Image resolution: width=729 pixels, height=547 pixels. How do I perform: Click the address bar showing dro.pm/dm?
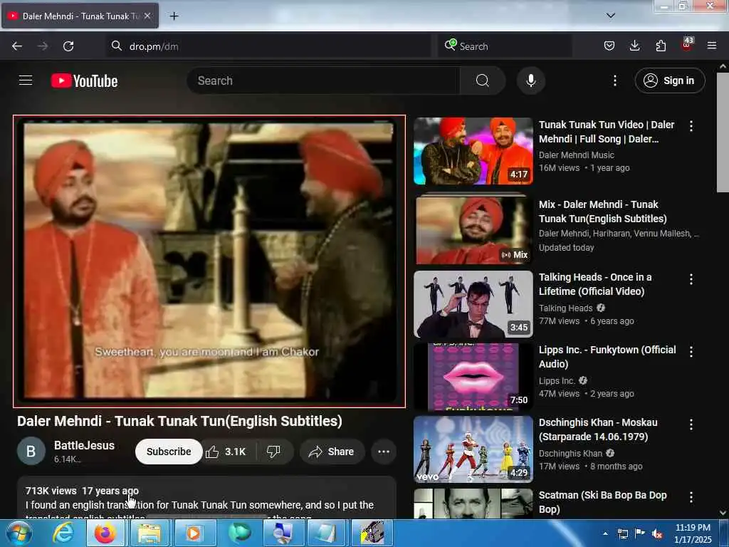(x=268, y=46)
